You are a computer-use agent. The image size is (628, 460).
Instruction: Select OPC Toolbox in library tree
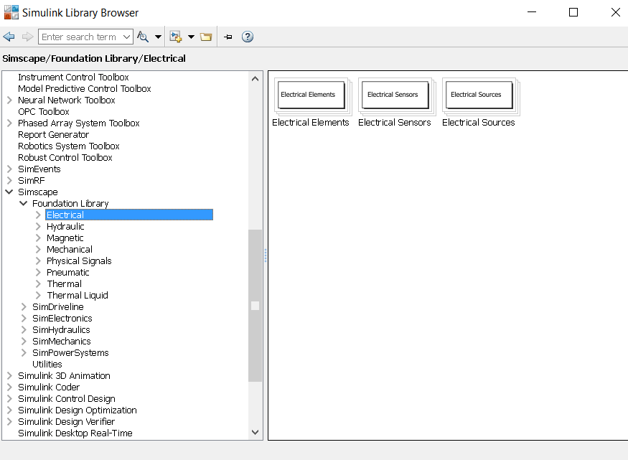(44, 112)
